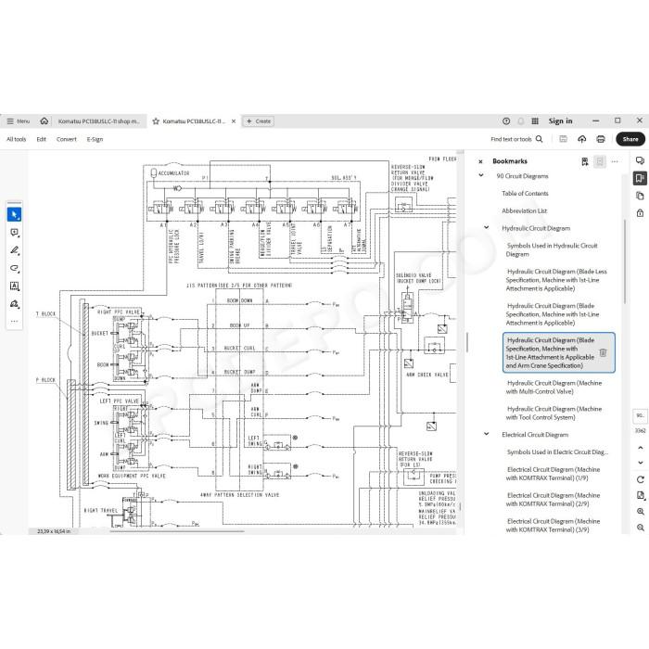This screenshot has width=649, height=649.
Task: Switch to the first Komatsu shop manual tab
Action: pyautogui.click(x=99, y=121)
